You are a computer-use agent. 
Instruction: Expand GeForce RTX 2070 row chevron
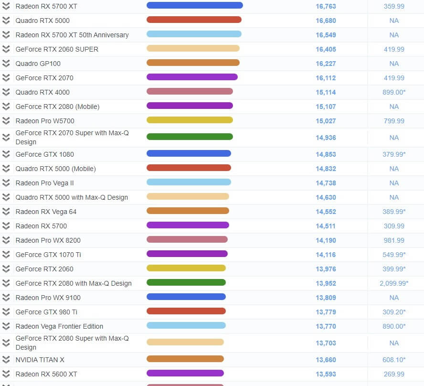(6, 78)
